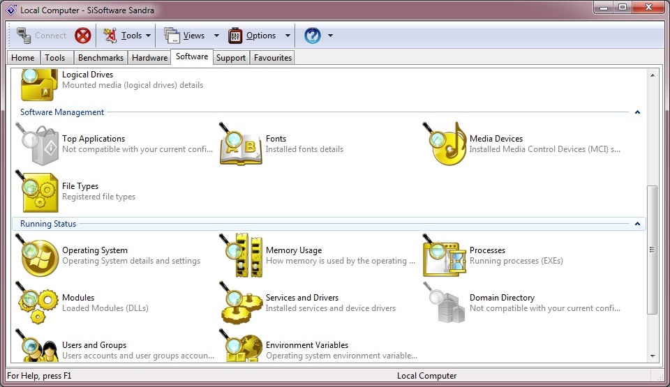Switch to the Favourites tab

pos(273,58)
